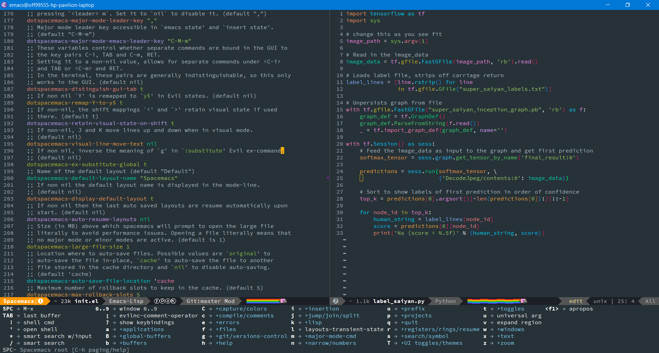Expand the +toggles prefix
Screen dimensions: 659x353
510,309
